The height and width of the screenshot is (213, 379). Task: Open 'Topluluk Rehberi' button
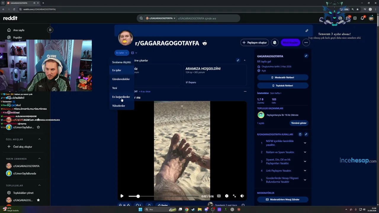(282, 85)
